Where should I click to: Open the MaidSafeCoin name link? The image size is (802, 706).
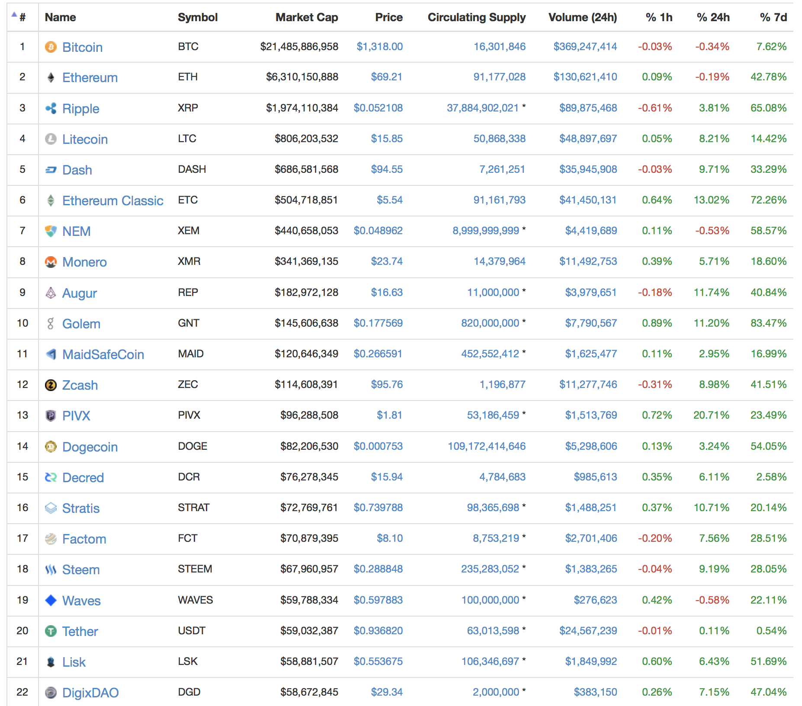point(103,355)
